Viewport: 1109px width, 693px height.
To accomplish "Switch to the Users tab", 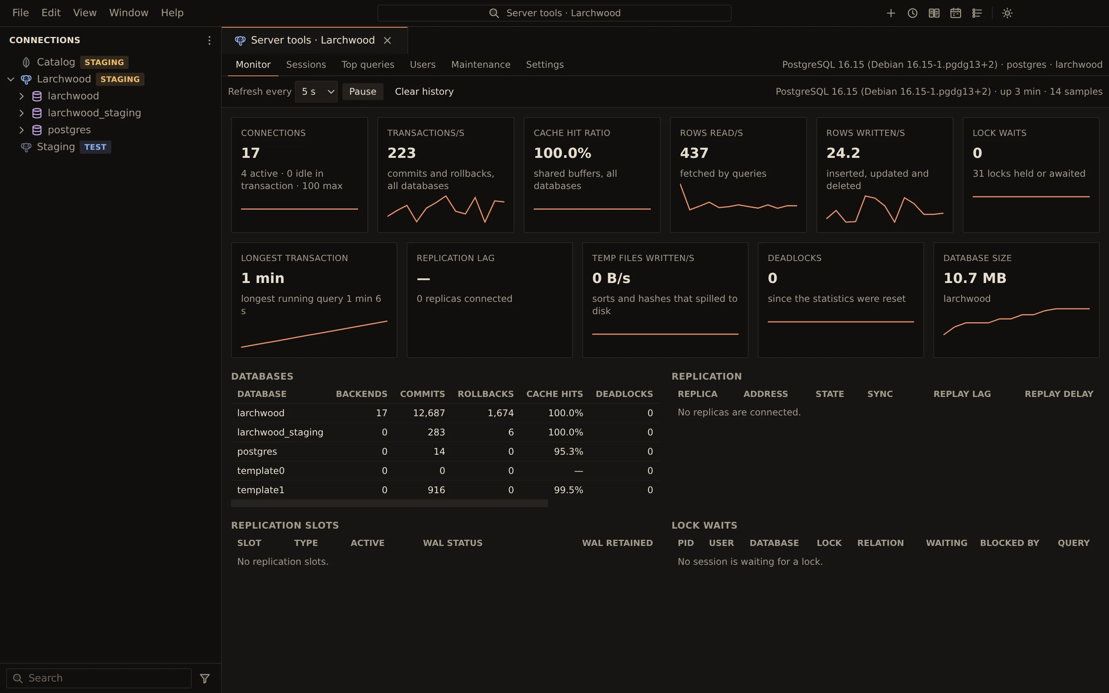I will (x=422, y=65).
